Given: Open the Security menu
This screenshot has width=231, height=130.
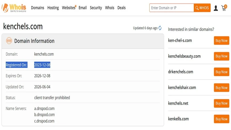Looking at the screenshot, I should tap(96, 8).
